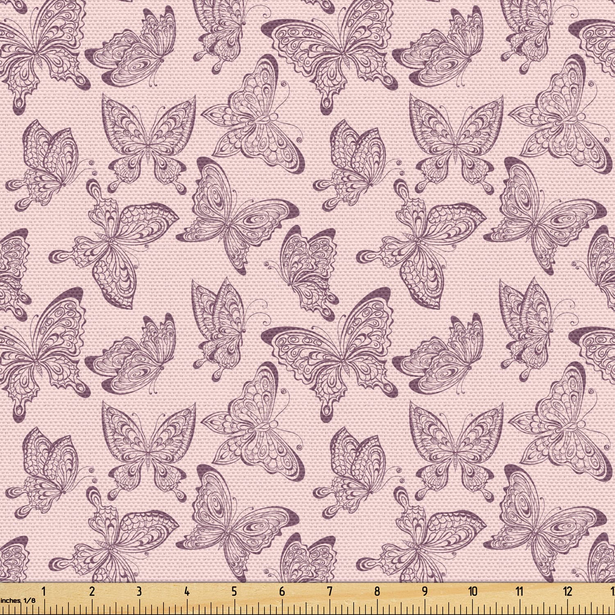
Task: Click the numeral 2 on the ruler
Action: click(x=92, y=591)
